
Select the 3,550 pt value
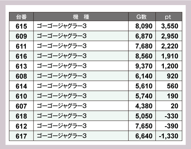tap(169, 26)
